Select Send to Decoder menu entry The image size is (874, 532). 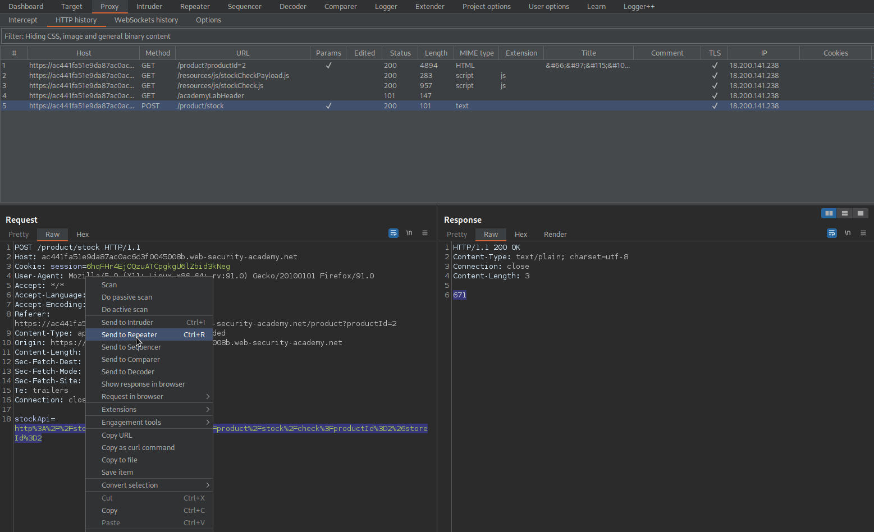pos(149,372)
